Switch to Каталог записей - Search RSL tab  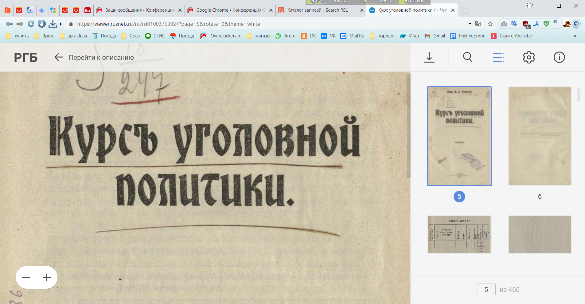(317, 10)
